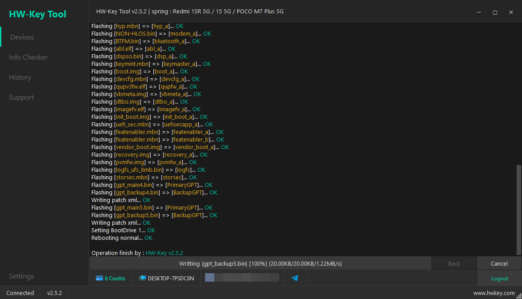Click the HW-Key Tool logo

point(37,14)
